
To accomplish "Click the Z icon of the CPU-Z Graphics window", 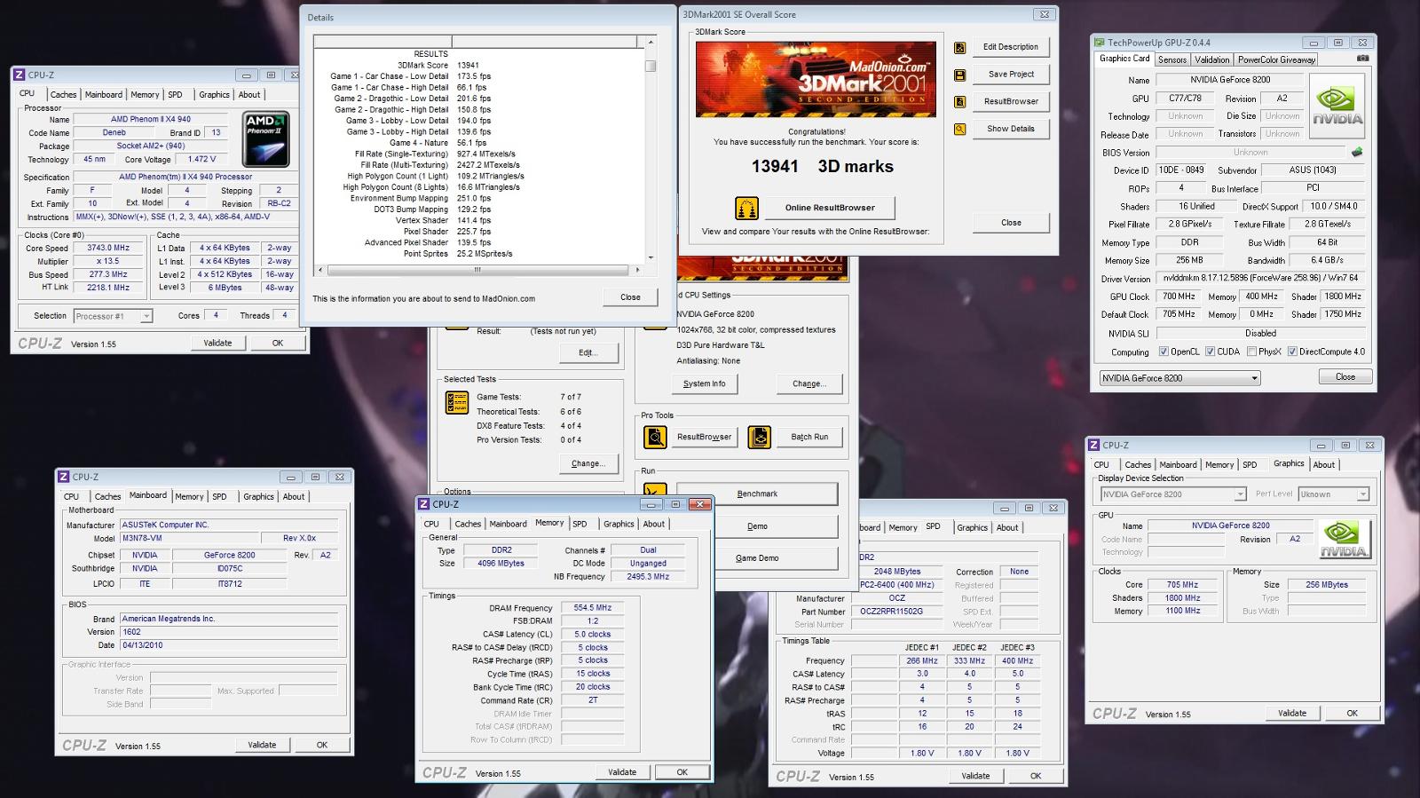I will pyautogui.click(x=1094, y=445).
